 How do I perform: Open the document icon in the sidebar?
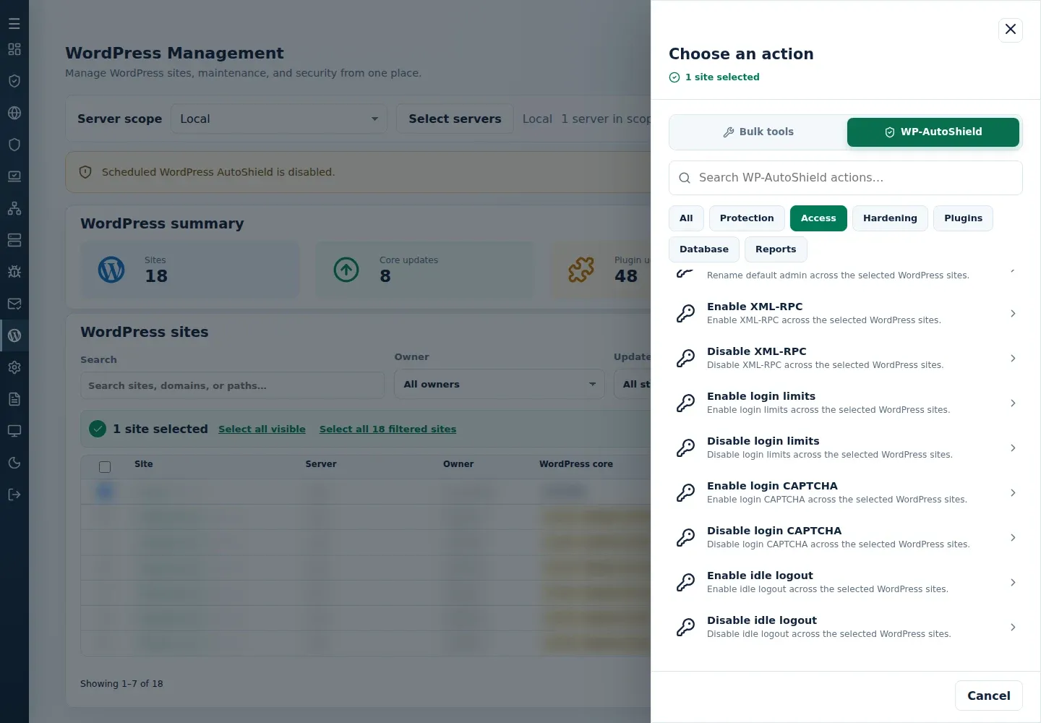[x=14, y=399]
